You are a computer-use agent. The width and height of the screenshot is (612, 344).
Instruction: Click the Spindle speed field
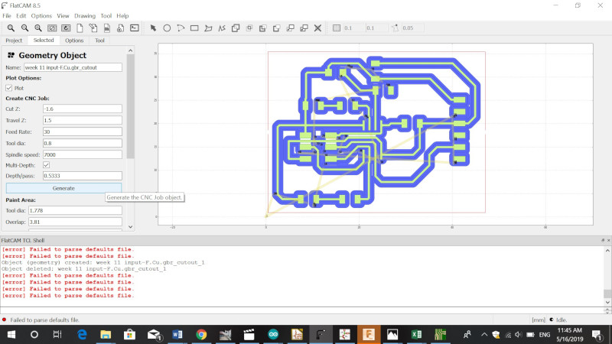point(83,154)
